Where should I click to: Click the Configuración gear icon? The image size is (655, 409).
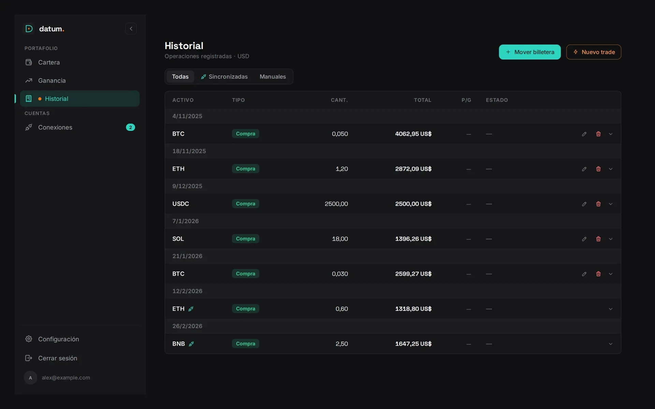(x=29, y=339)
